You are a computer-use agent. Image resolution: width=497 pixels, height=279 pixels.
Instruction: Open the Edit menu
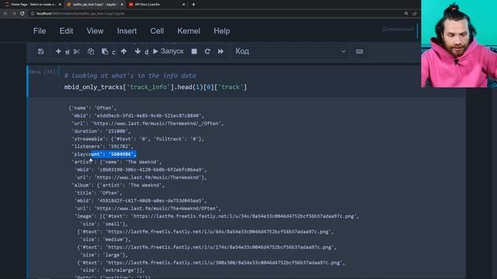pos(66,31)
